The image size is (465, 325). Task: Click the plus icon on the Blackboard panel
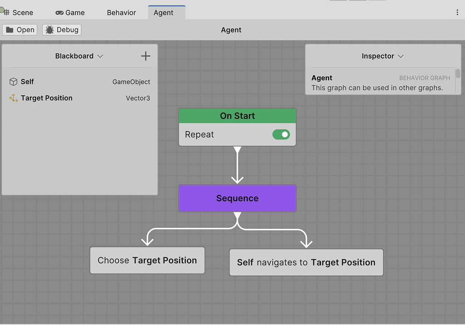(x=145, y=56)
